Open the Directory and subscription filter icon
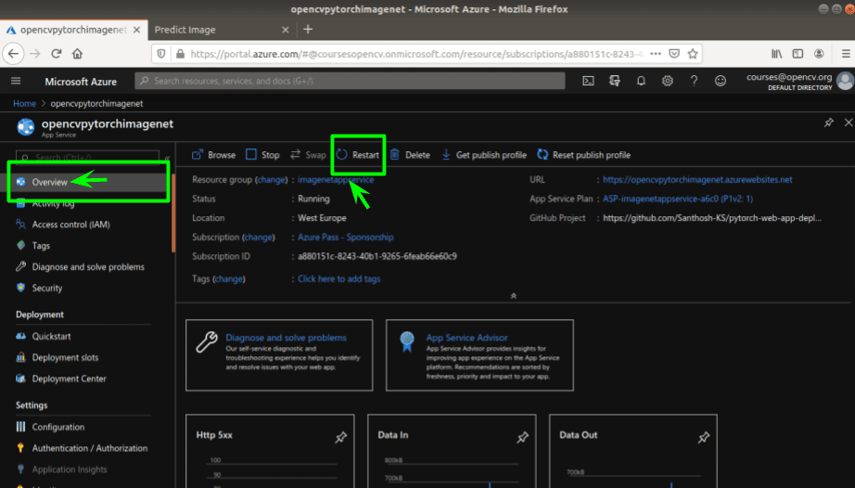This screenshot has height=488, width=855. [x=615, y=81]
